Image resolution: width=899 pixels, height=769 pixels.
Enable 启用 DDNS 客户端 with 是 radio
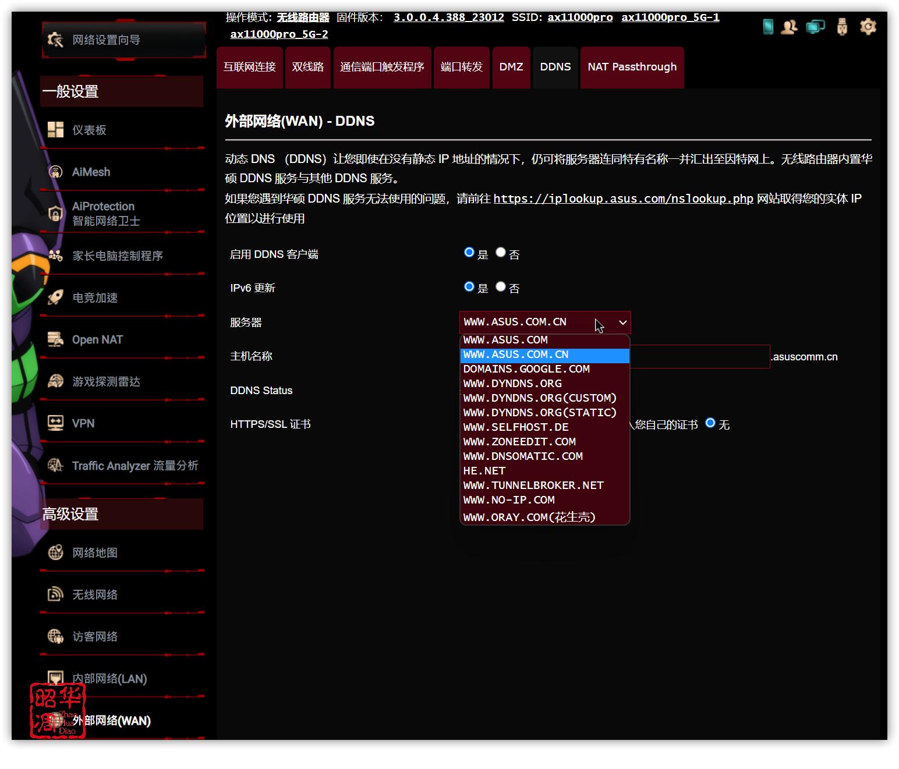click(469, 252)
